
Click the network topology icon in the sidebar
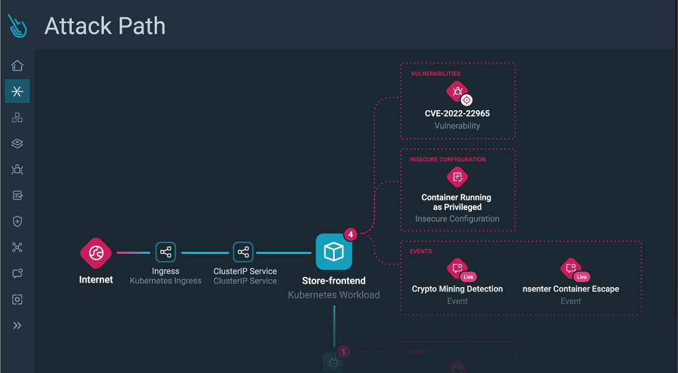click(x=17, y=117)
